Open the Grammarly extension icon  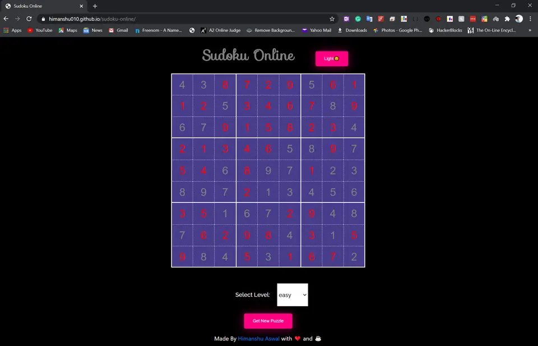(x=358, y=19)
